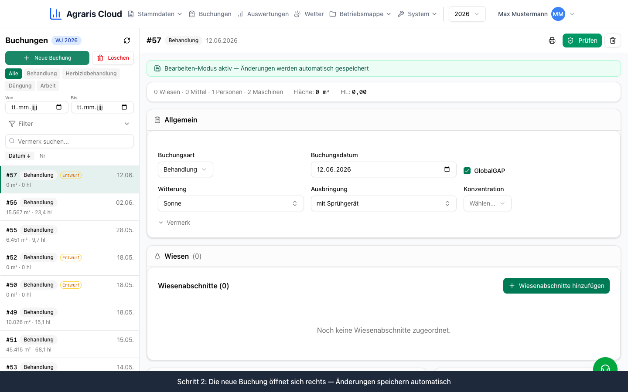Expand the Filter section

(69, 124)
